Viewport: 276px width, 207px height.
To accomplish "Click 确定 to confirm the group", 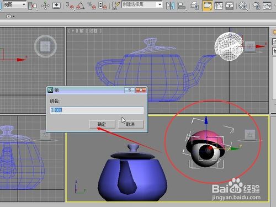I will pos(102,124).
